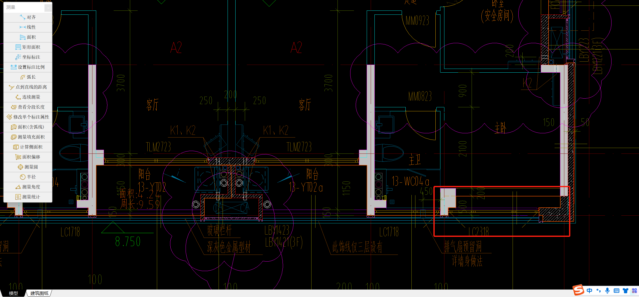Click the Sogou input method logo
Image resolution: width=639 pixels, height=297 pixels.
578,290
